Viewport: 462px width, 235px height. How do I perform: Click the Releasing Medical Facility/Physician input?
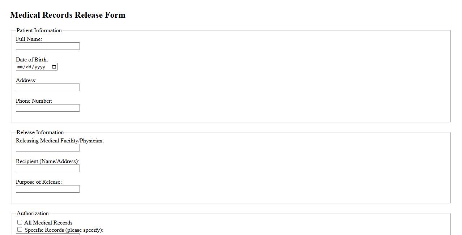coord(48,148)
